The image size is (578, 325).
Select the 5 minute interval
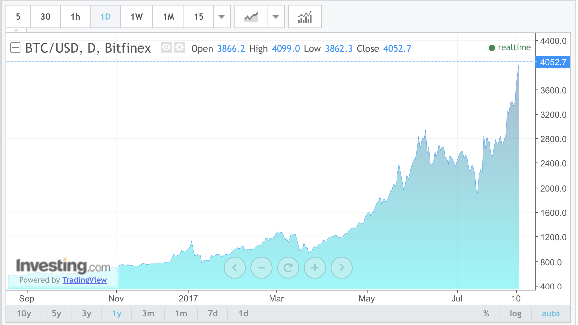(x=18, y=16)
